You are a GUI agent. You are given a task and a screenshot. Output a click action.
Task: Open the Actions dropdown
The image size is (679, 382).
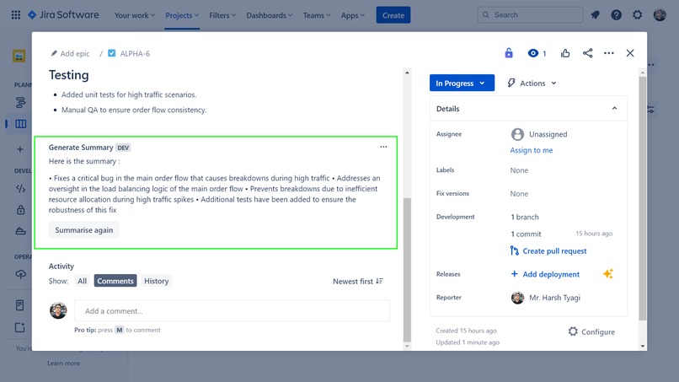pyautogui.click(x=532, y=83)
